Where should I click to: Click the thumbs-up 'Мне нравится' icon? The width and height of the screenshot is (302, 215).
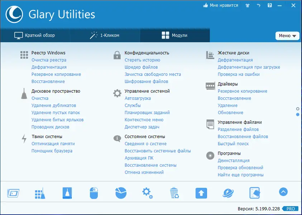pyautogui.click(x=206, y=5)
